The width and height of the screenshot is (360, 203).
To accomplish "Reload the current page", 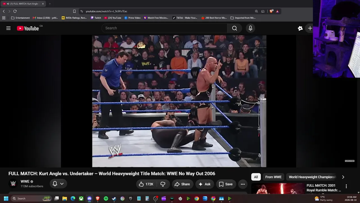I will click(x=15, y=11).
